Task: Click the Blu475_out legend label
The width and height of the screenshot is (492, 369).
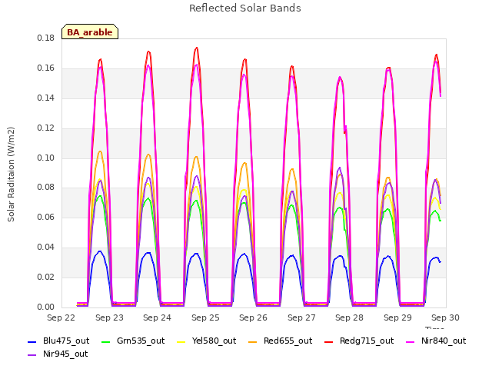Action: pos(66,341)
